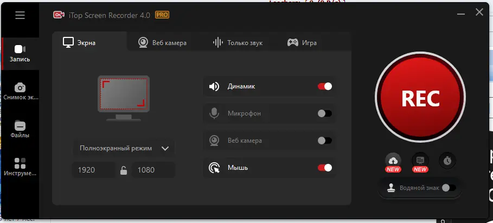Click the Микрофон label
Screen dimensions: 493x223
tap(244, 113)
